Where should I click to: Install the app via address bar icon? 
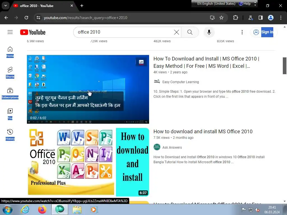[x=212, y=18]
